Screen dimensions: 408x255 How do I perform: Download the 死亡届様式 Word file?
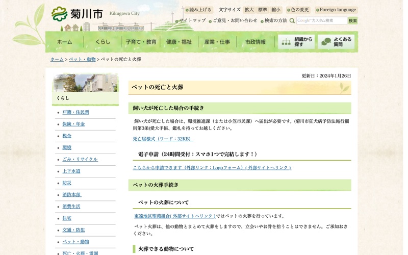[x=163, y=139]
